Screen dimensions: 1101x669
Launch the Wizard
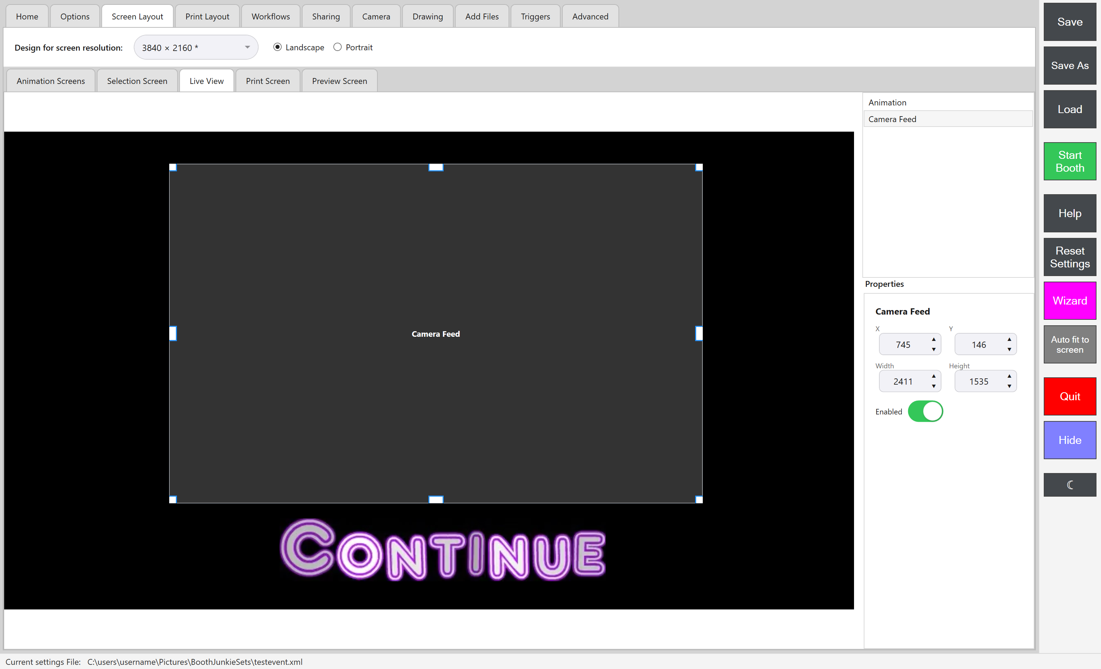1070,301
